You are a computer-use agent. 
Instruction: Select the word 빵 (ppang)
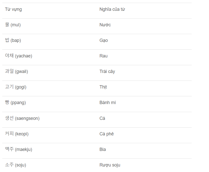pyautogui.click(x=15, y=103)
